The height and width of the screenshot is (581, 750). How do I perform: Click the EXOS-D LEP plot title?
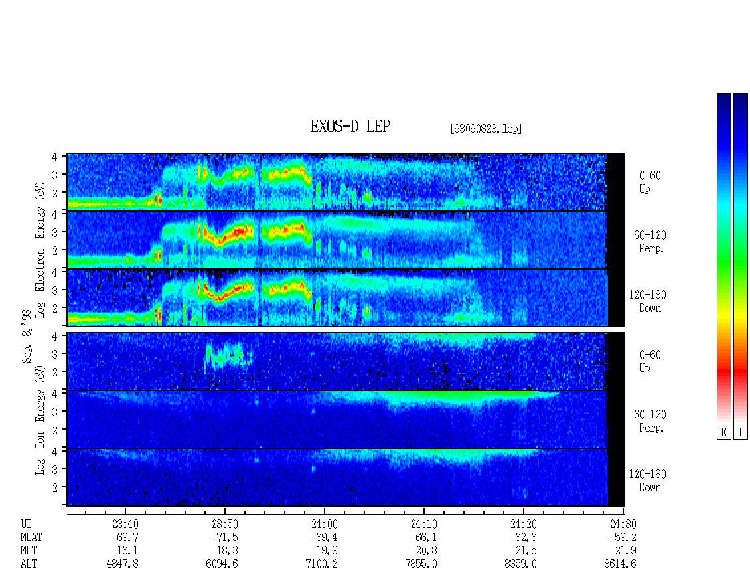point(350,126)
